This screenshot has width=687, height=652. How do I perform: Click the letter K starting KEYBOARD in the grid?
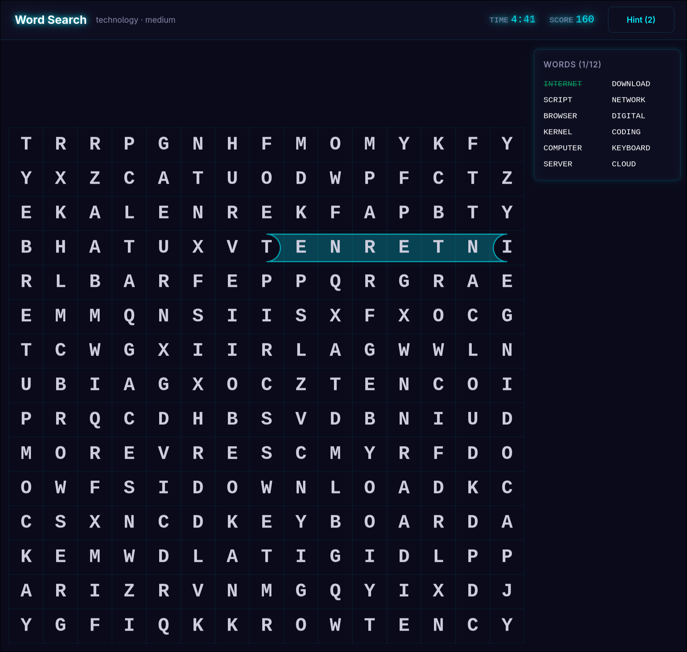pos(232,522)
